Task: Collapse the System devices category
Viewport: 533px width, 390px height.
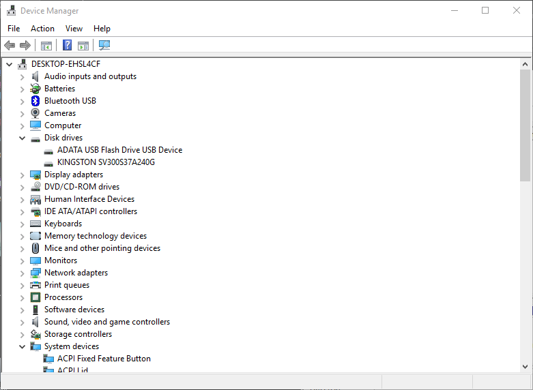Action: click(22, 346)
